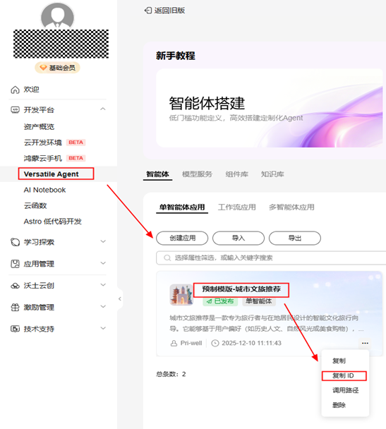Switch to the 知识库 tab
Image resolution: width=386 pixels, height=429 pixels.
pos(272,174)
